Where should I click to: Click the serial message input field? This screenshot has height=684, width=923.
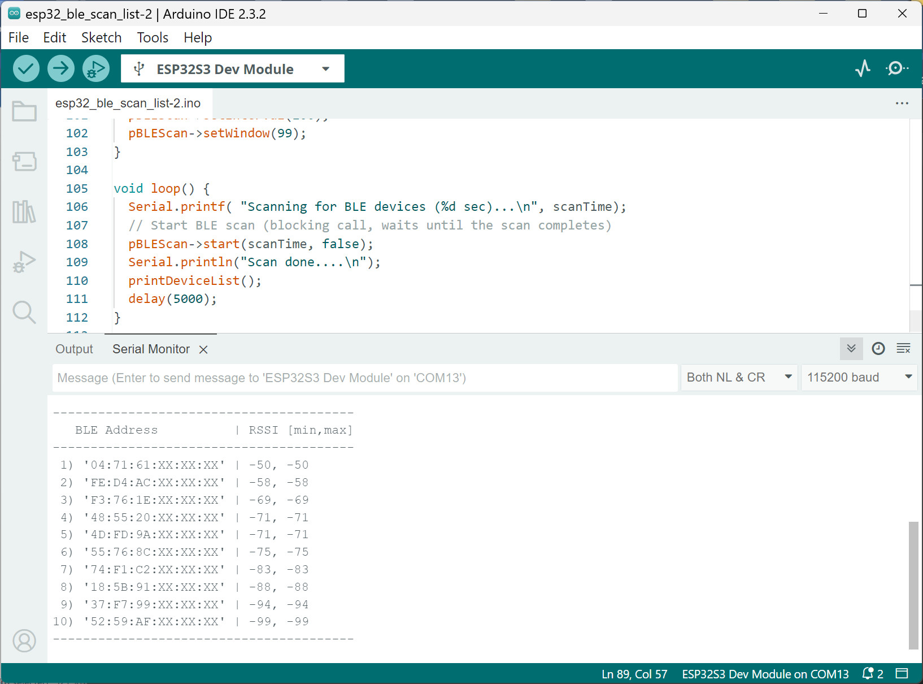pos(365,378)
